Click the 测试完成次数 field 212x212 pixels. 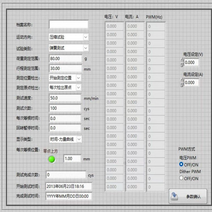pos(66,175)
